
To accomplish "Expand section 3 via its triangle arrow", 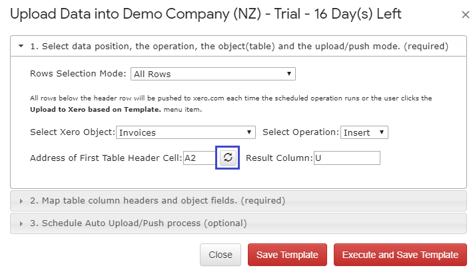I will (x=21, y=223).
